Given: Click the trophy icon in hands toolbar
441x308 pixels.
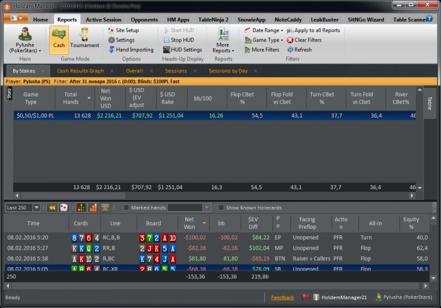Looking at the screenshot, I should click(105, 207).
